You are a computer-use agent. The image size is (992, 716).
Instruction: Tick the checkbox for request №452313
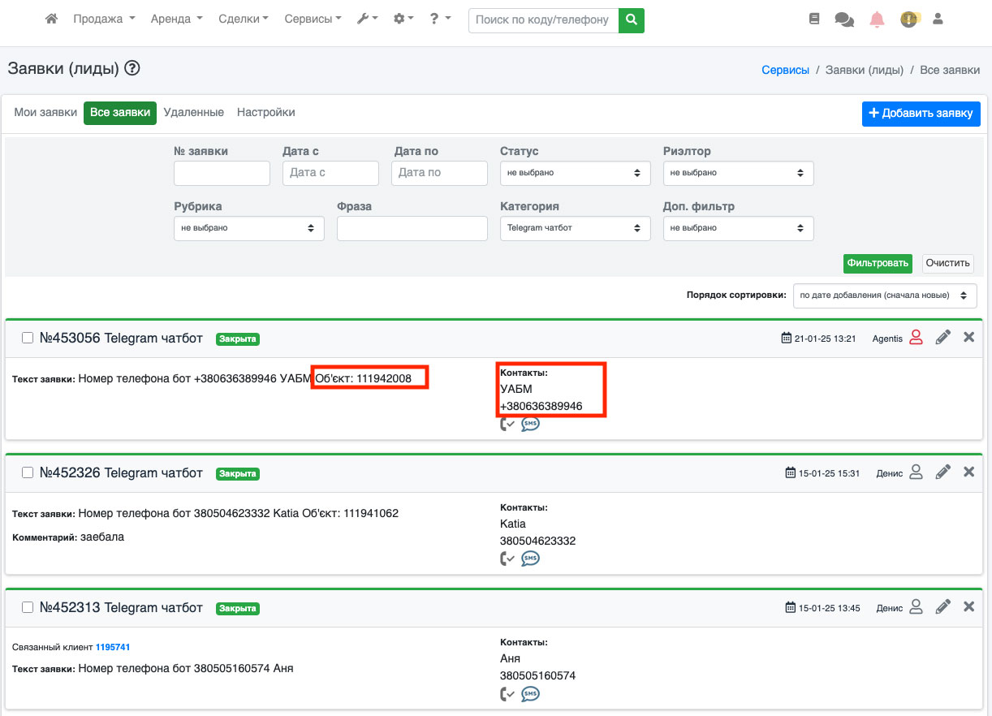(x=28, y=608)
